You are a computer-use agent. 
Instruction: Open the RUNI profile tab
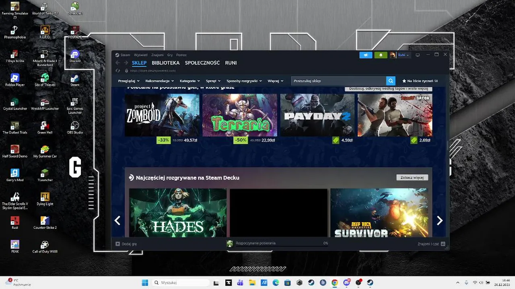pos(231,63)
